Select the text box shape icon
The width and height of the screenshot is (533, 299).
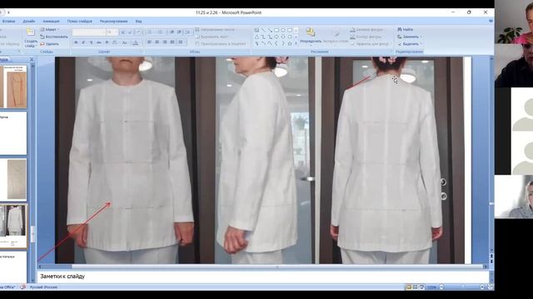[x=257, y=30]
